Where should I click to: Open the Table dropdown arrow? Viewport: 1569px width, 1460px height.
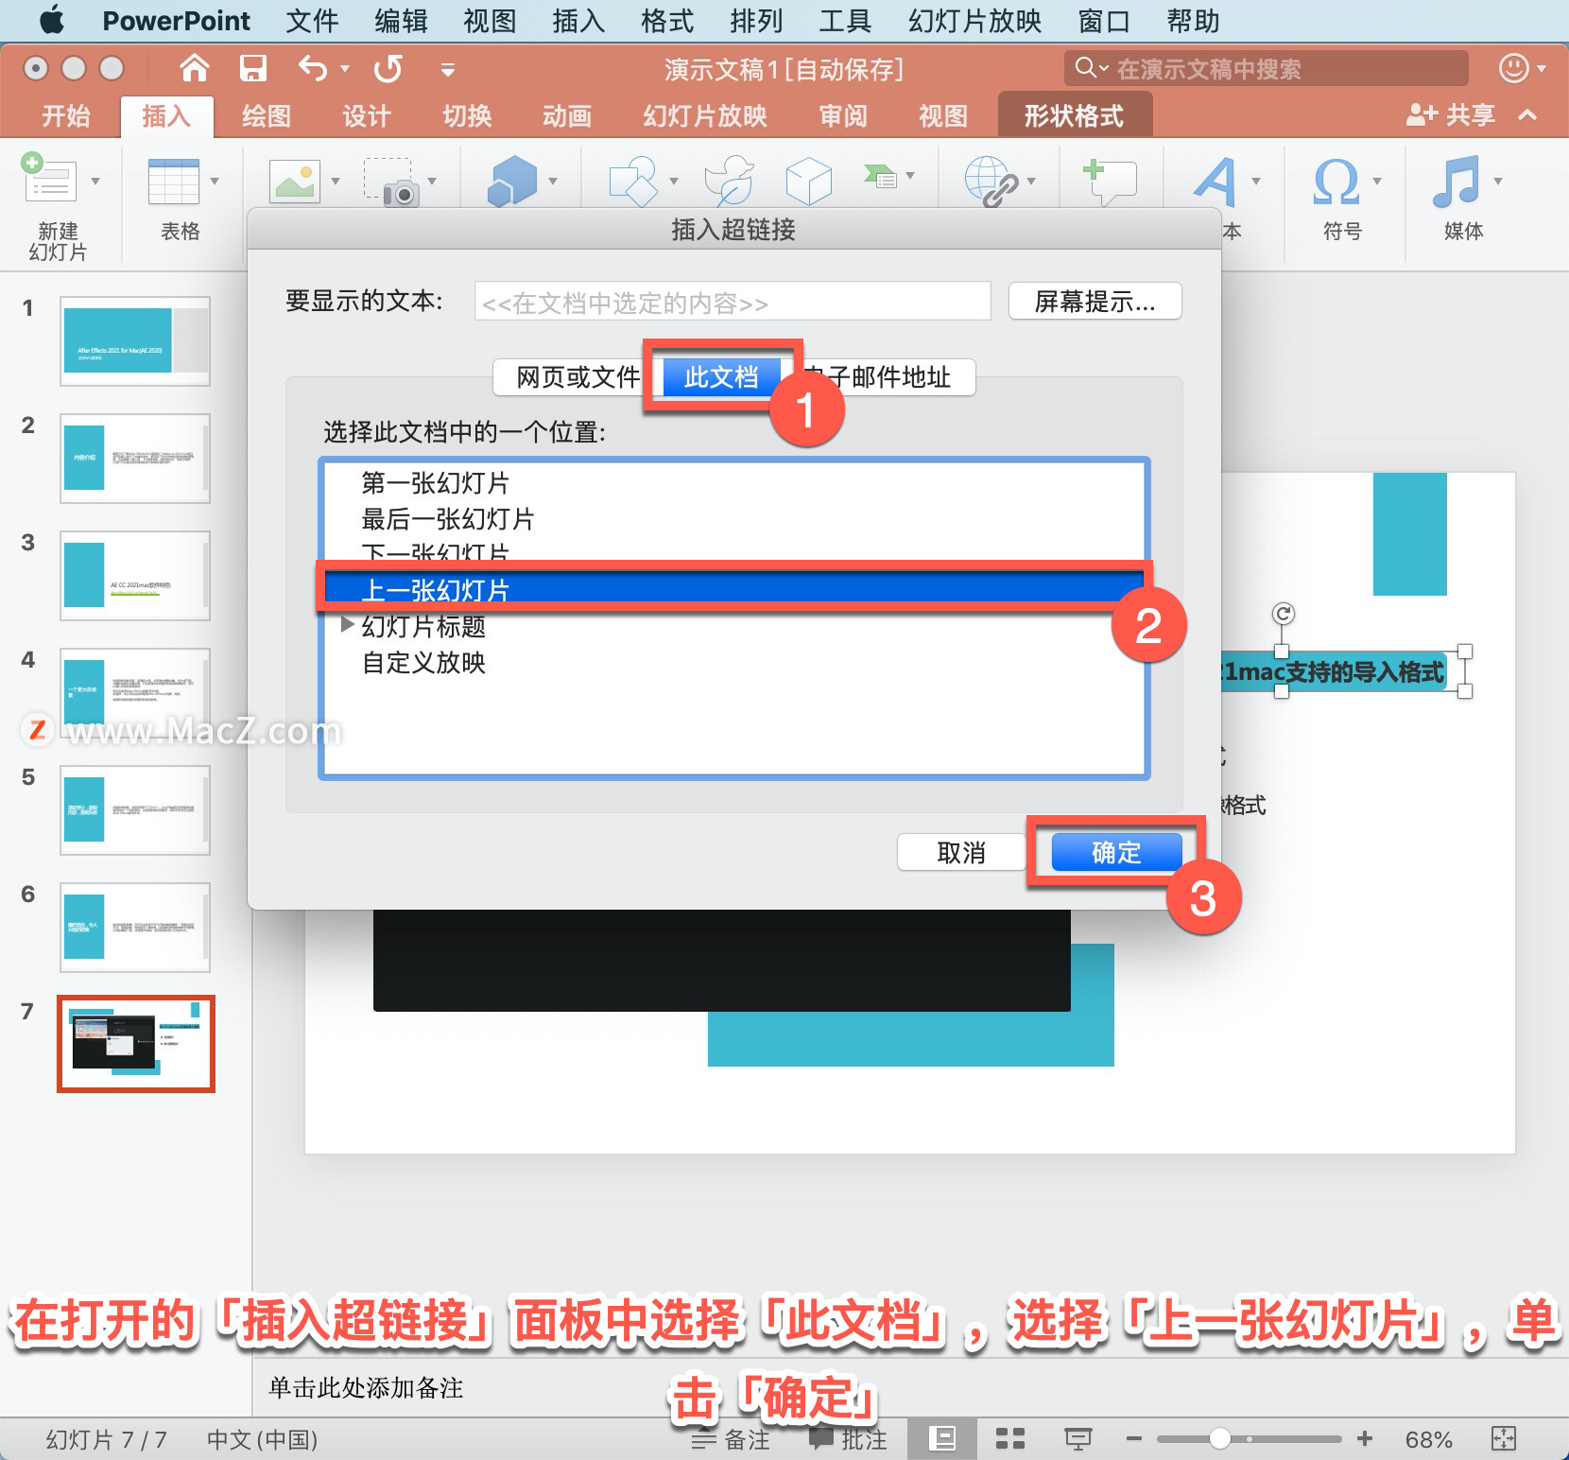(215, 181)
